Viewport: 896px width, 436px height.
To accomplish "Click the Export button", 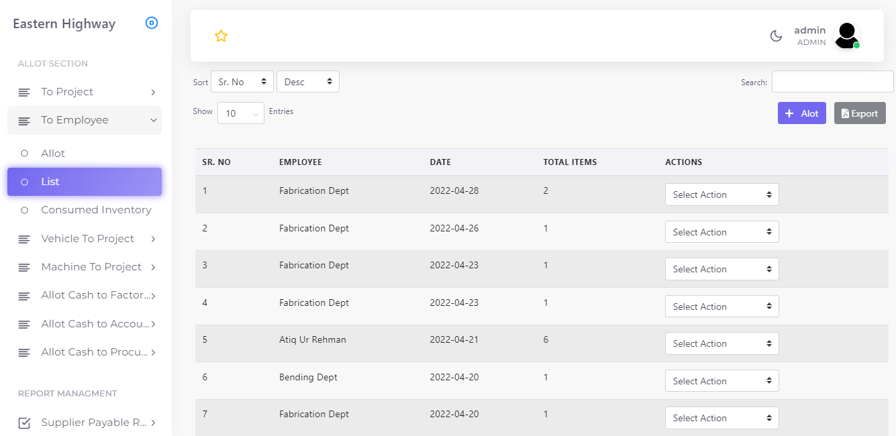I will coord(860,113).
